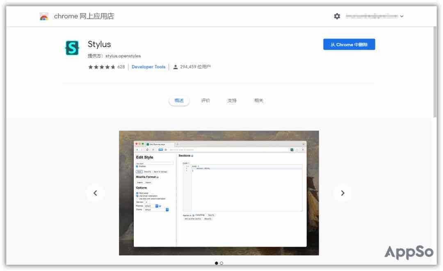Click the user count person icon
Image resolution: width=443 pixels, height=271 pixels.
click(x=176, y=67)
